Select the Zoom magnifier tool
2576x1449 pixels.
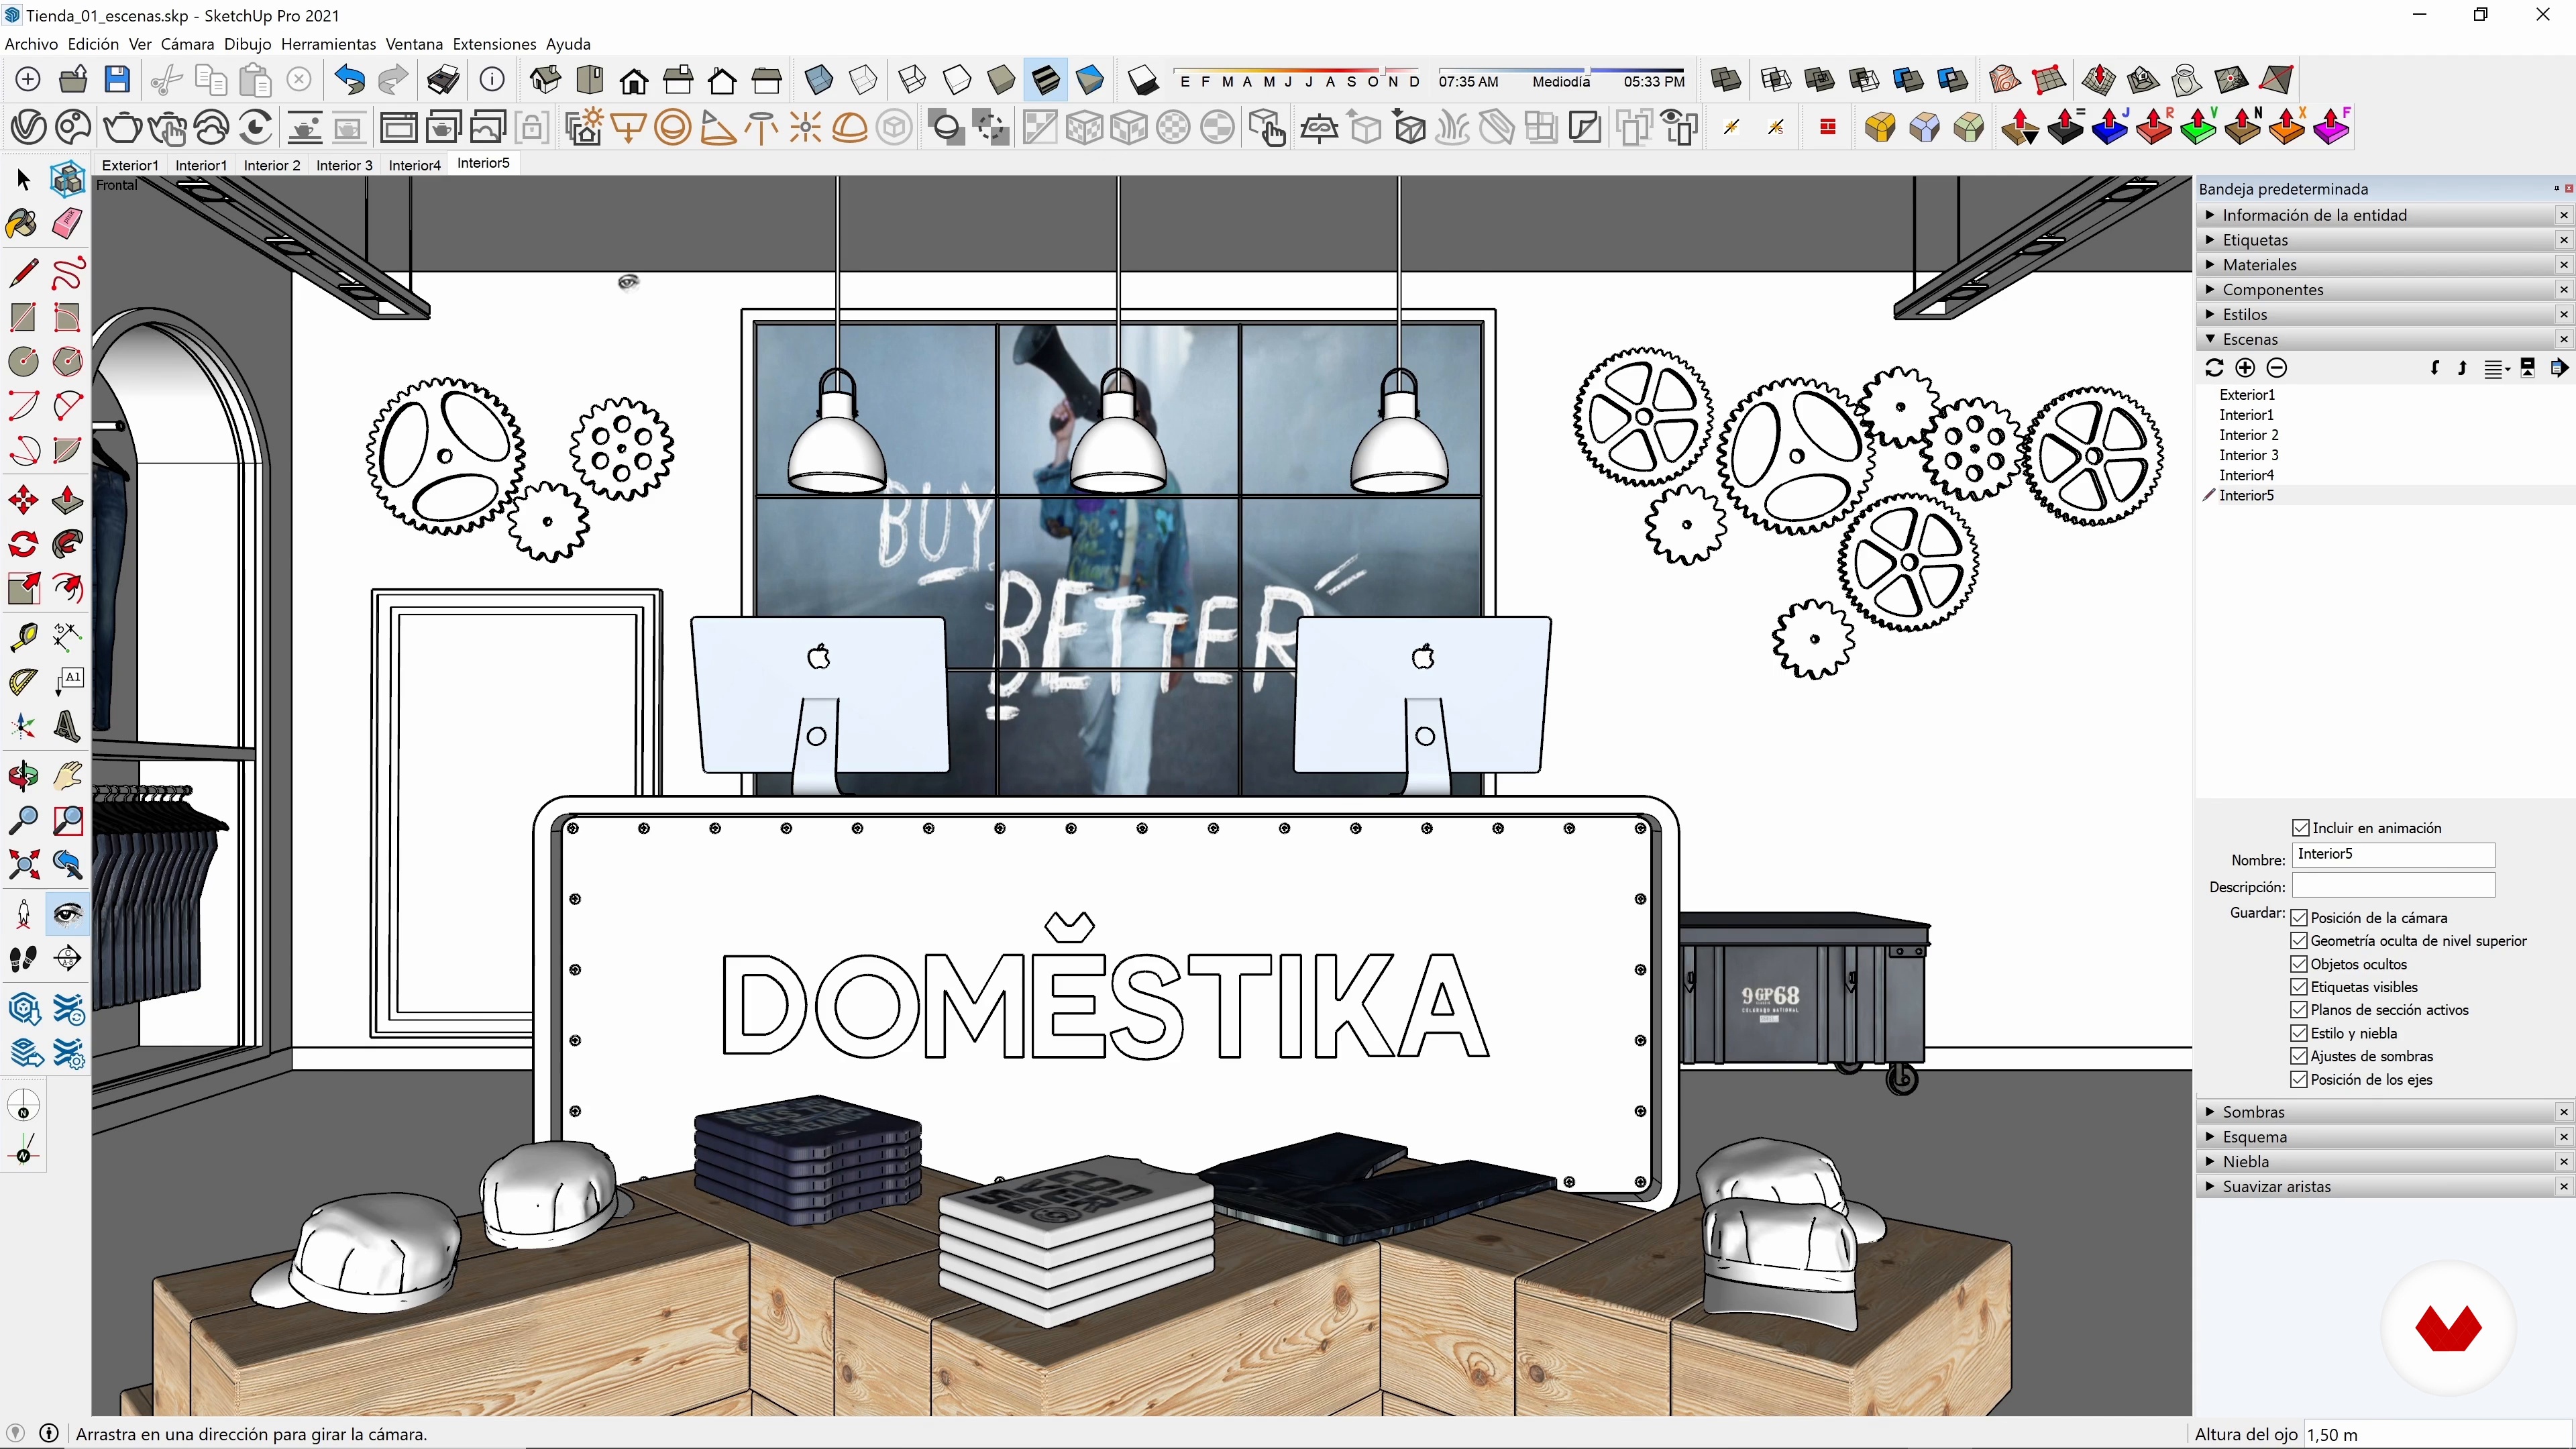(24, 820)
